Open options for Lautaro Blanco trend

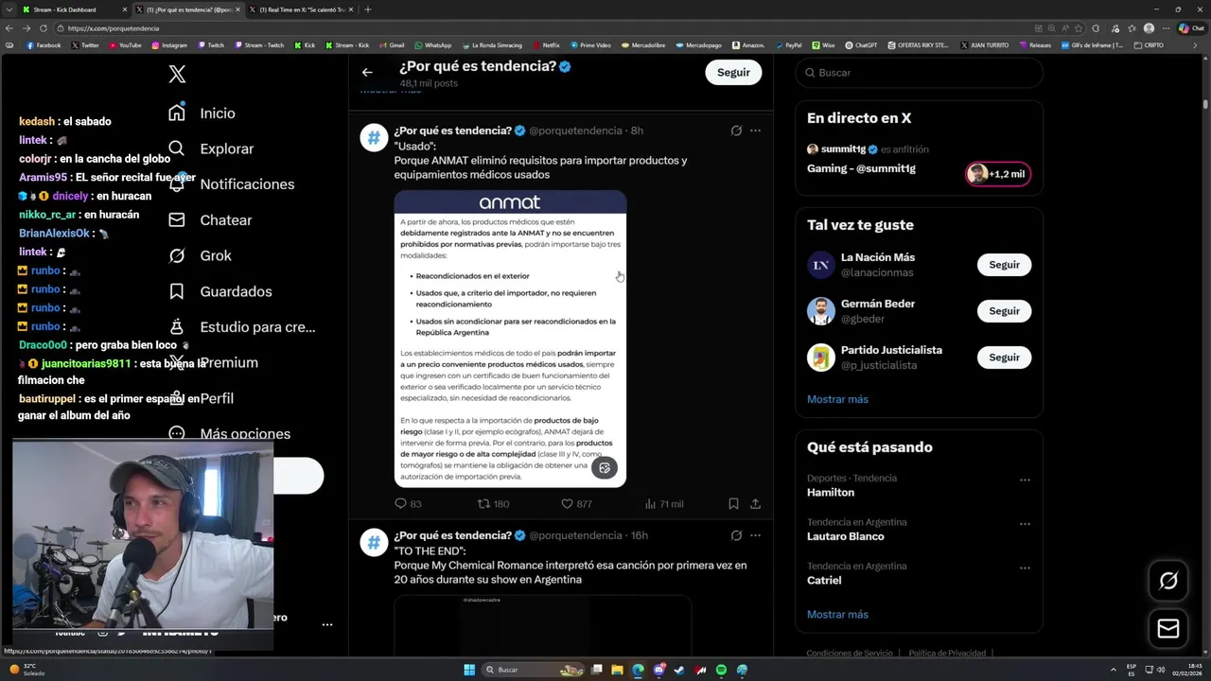click(x=1025, y=524)
